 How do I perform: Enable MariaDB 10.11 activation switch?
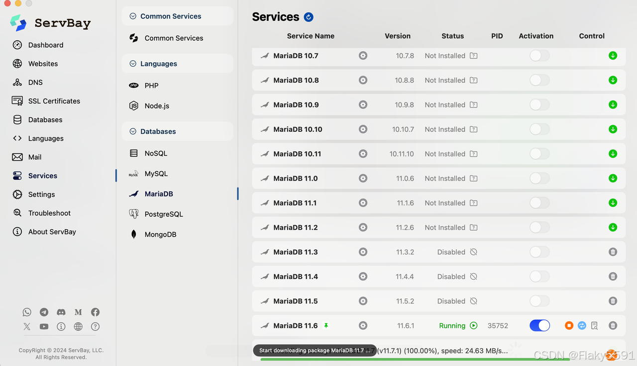click(x=539, y=154)
